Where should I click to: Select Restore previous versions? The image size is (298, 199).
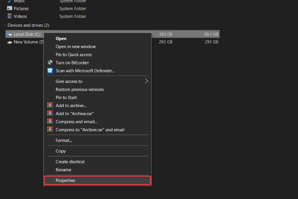[x=79, y=90]
